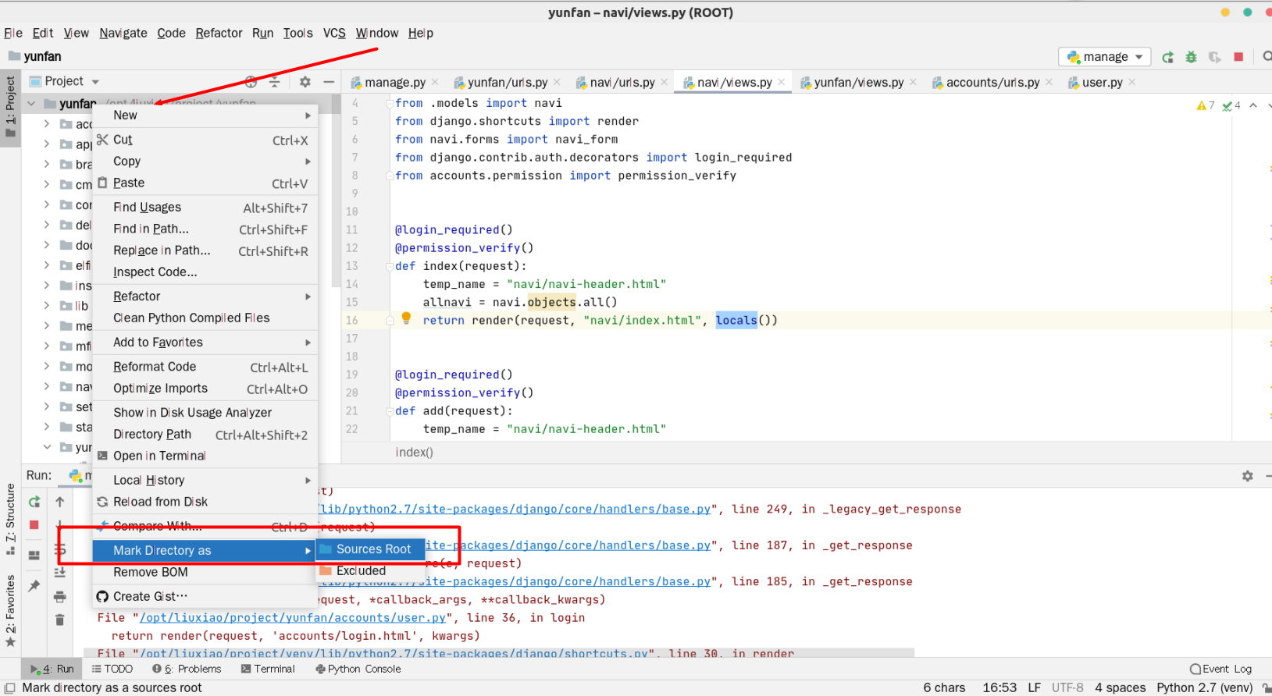Expand the lib folder in project tree

pos(47,306)
